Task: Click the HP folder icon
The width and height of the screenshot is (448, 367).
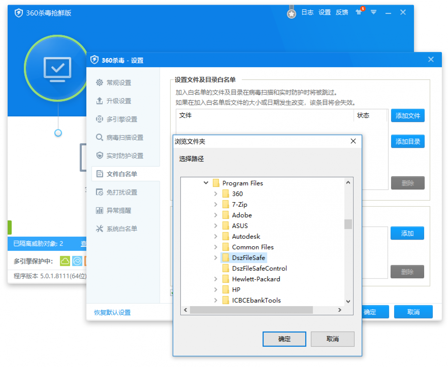Action: click(226, 290)
